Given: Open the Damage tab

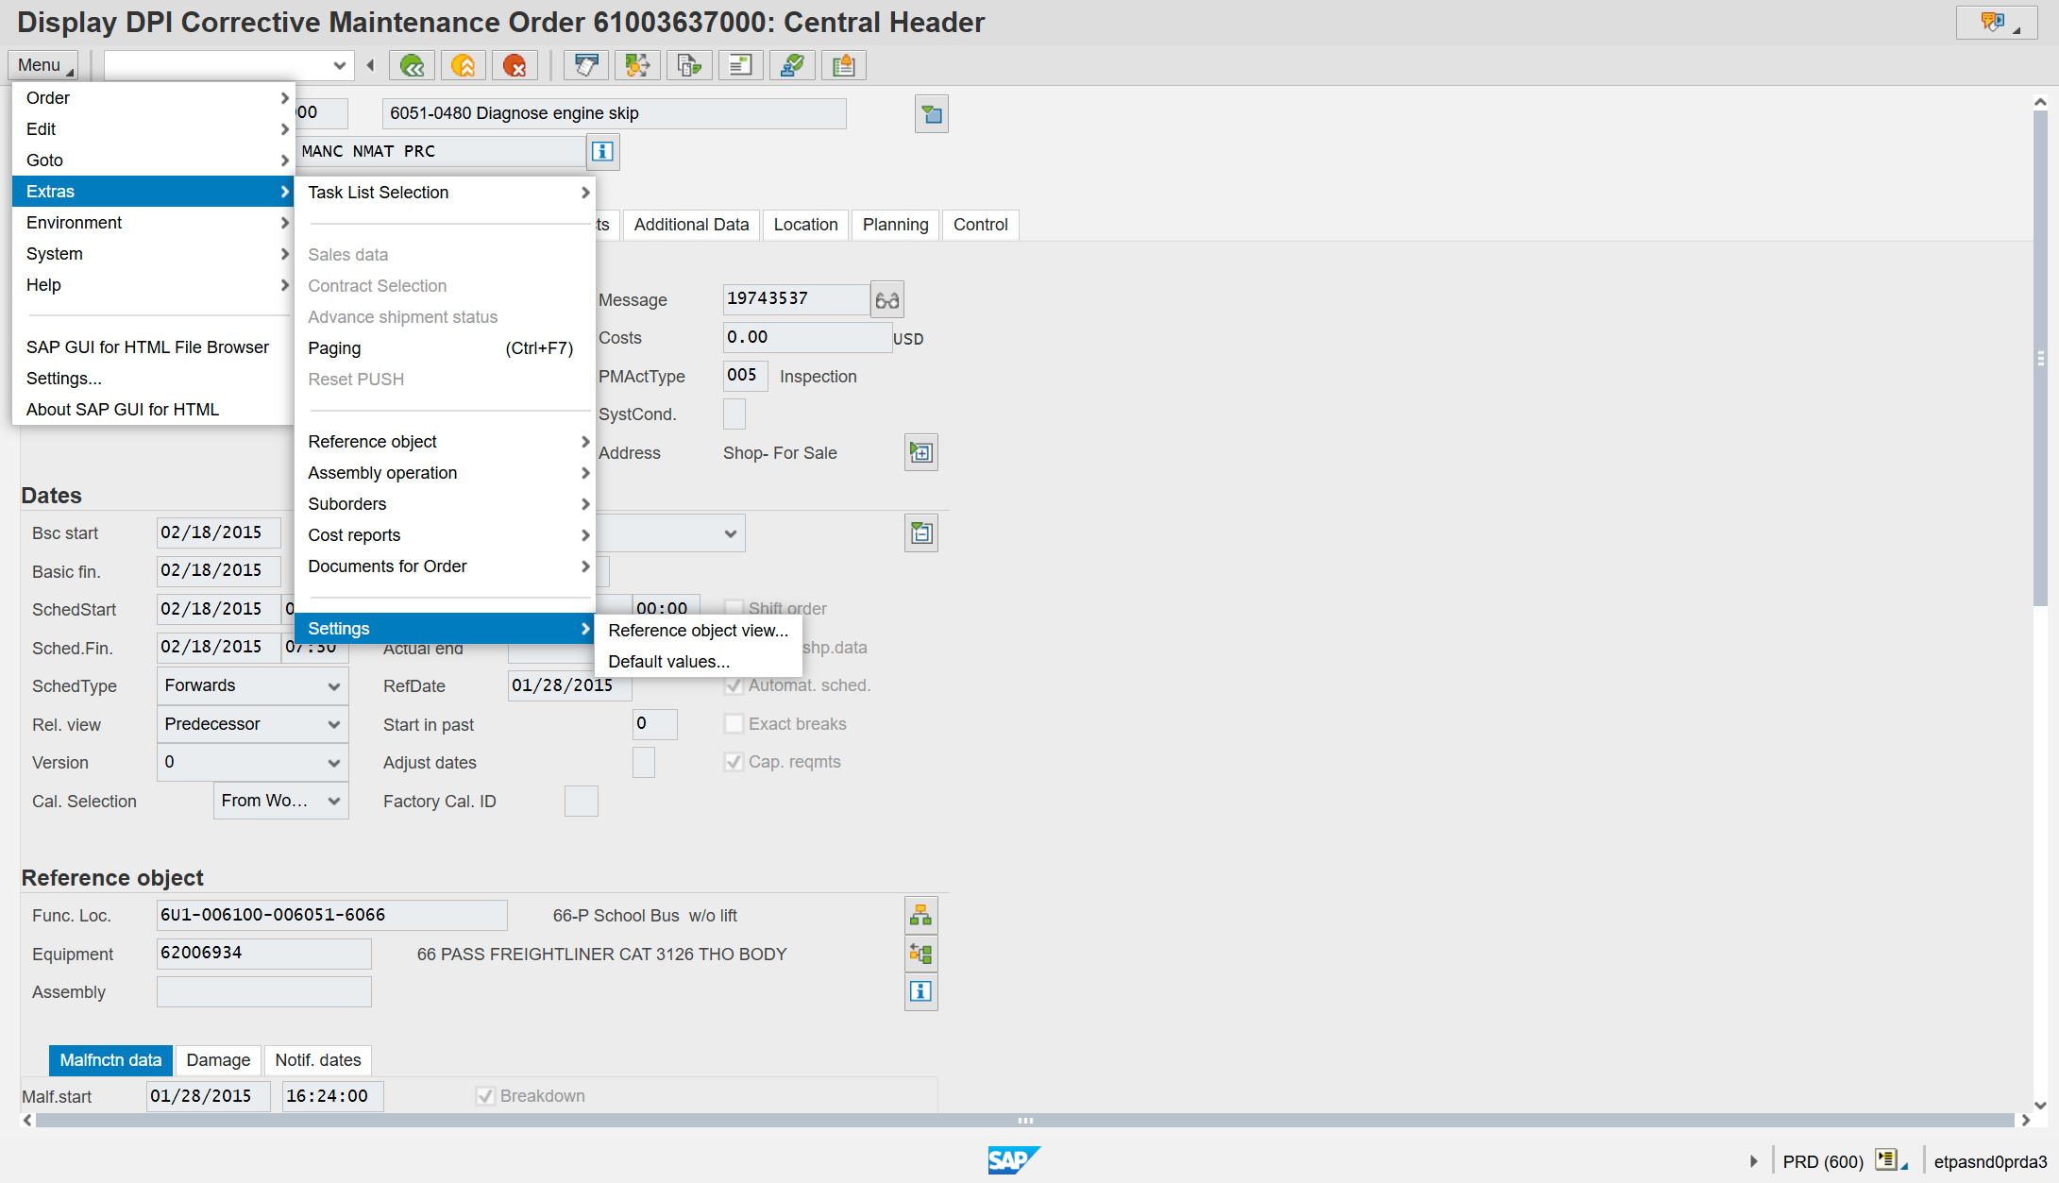Looking at the screenshot, I should coord(218,1060).
